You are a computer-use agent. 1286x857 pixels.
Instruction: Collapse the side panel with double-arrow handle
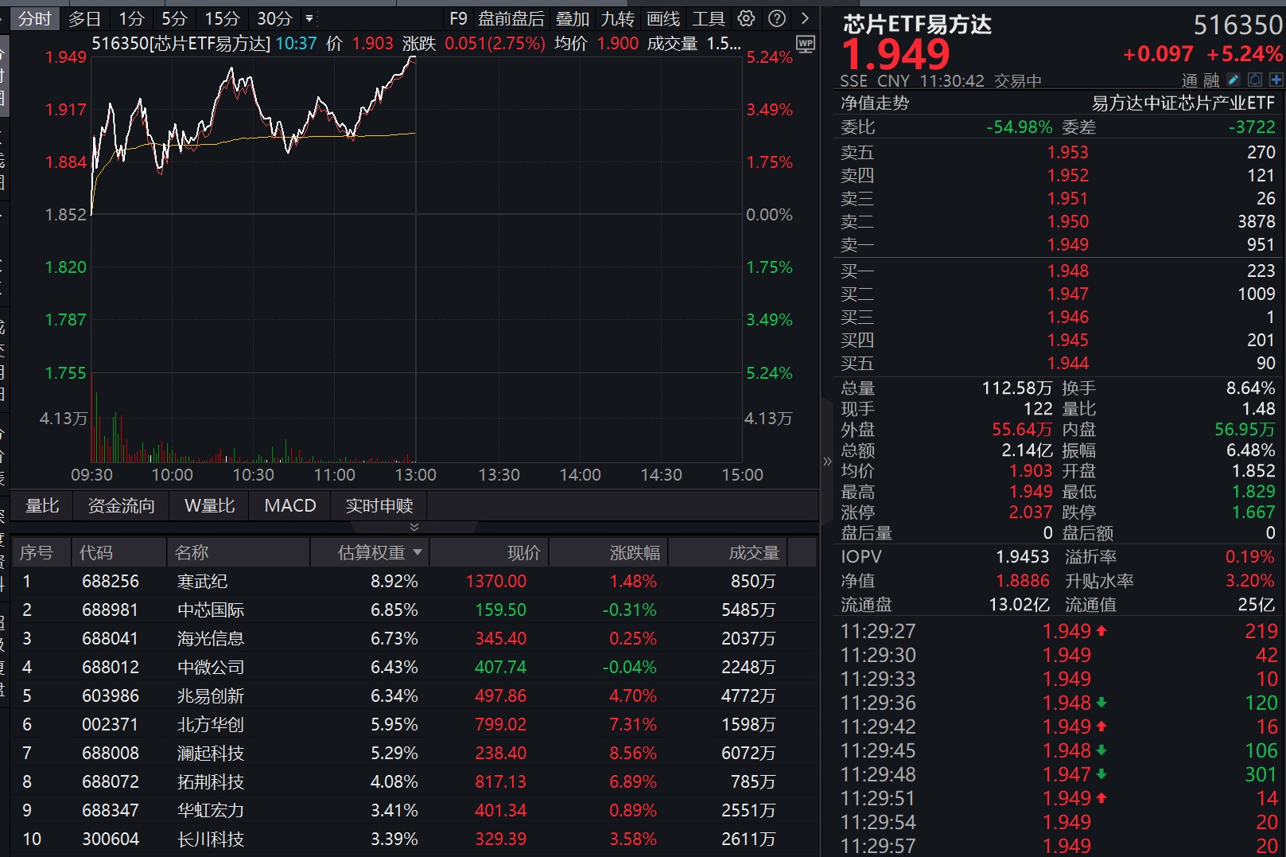[x=827, y=461]
